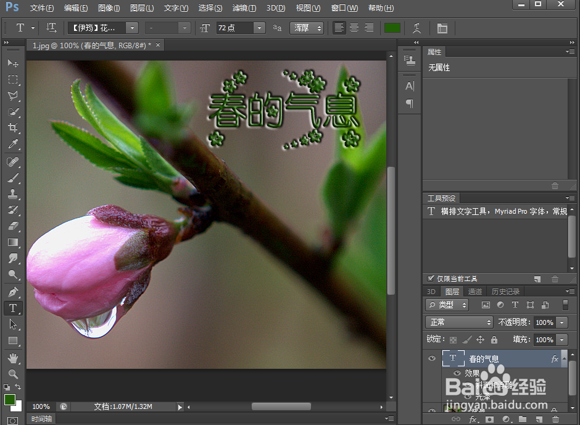This screenshot has width=580, height=425.
Task: Right align the text
Action: click(369, 28)
